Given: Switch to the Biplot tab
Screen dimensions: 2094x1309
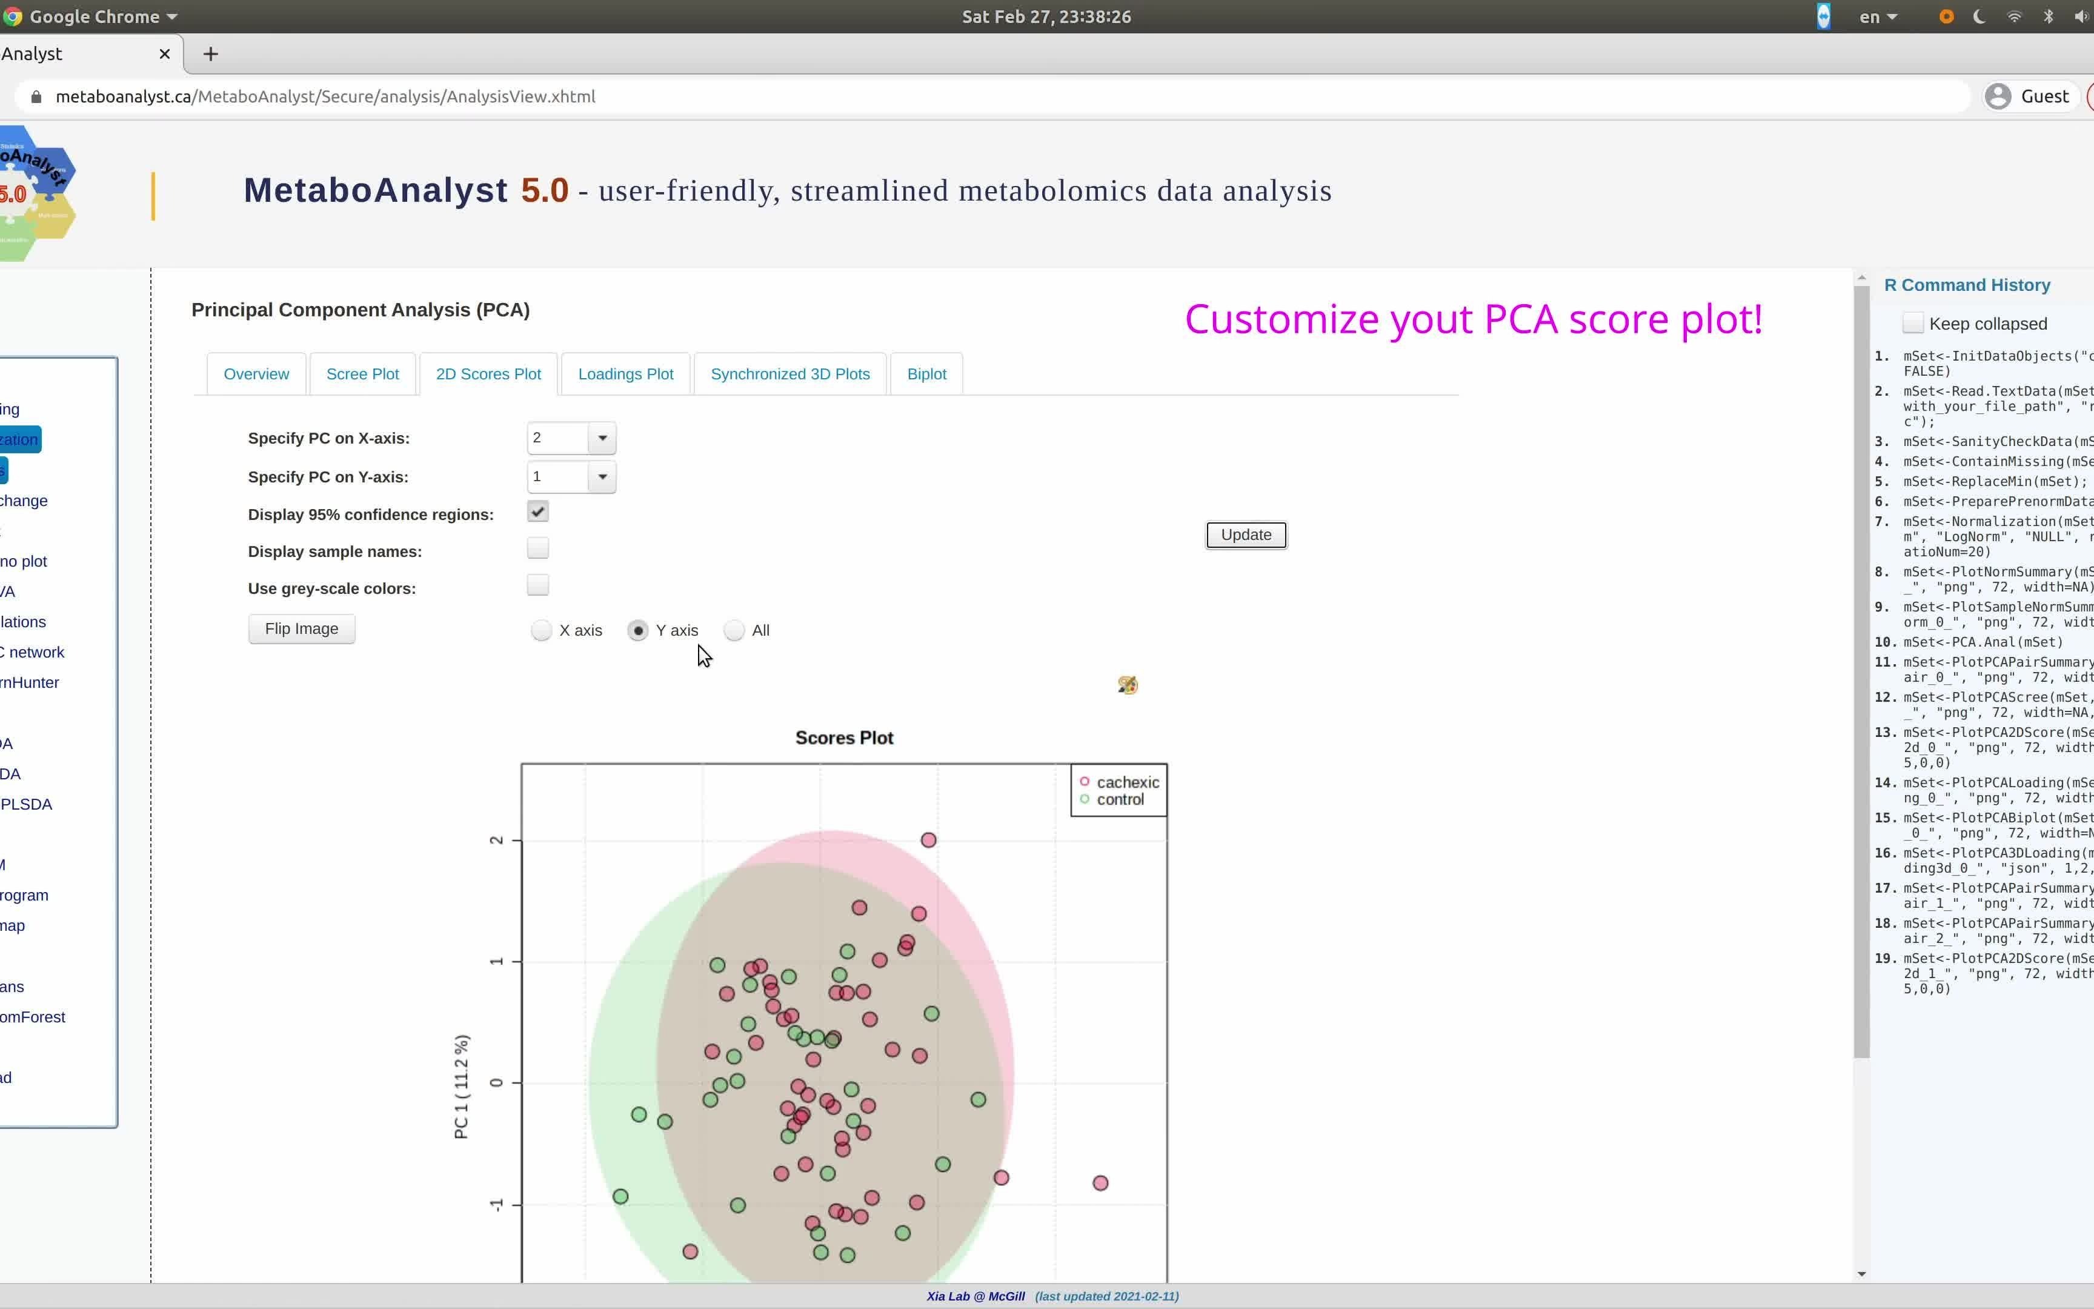Looking at the screenshot, I should [x=926, y=373].
